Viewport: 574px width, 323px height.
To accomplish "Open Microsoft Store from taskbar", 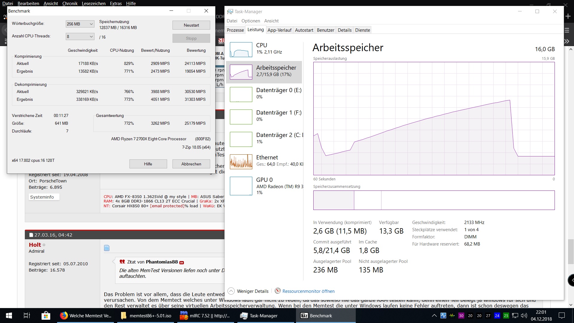I will tap(46, 316).
